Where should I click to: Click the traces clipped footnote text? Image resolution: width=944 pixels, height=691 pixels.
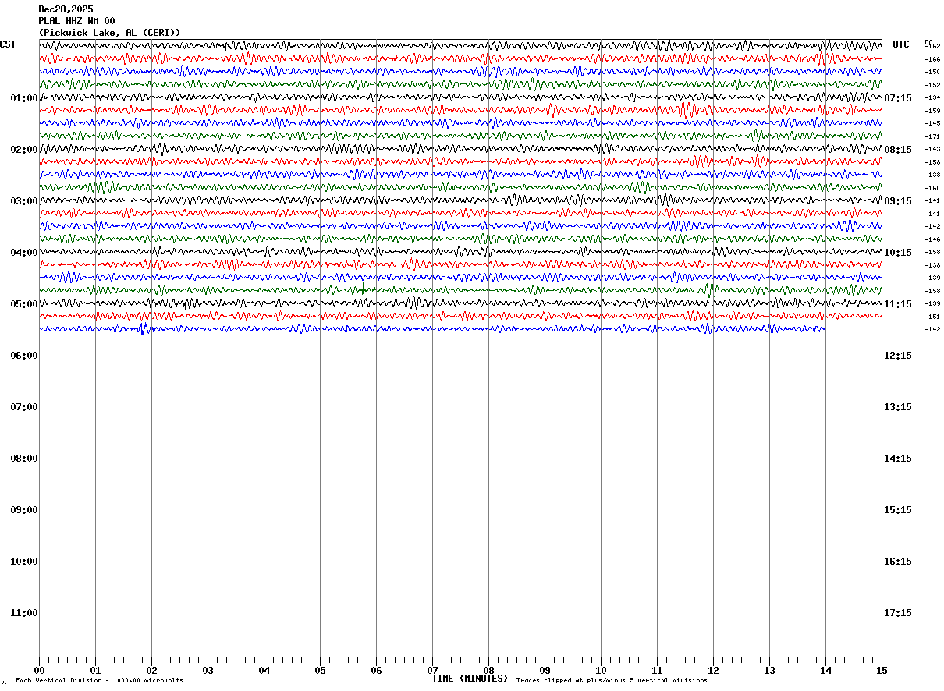click(612, 681)
